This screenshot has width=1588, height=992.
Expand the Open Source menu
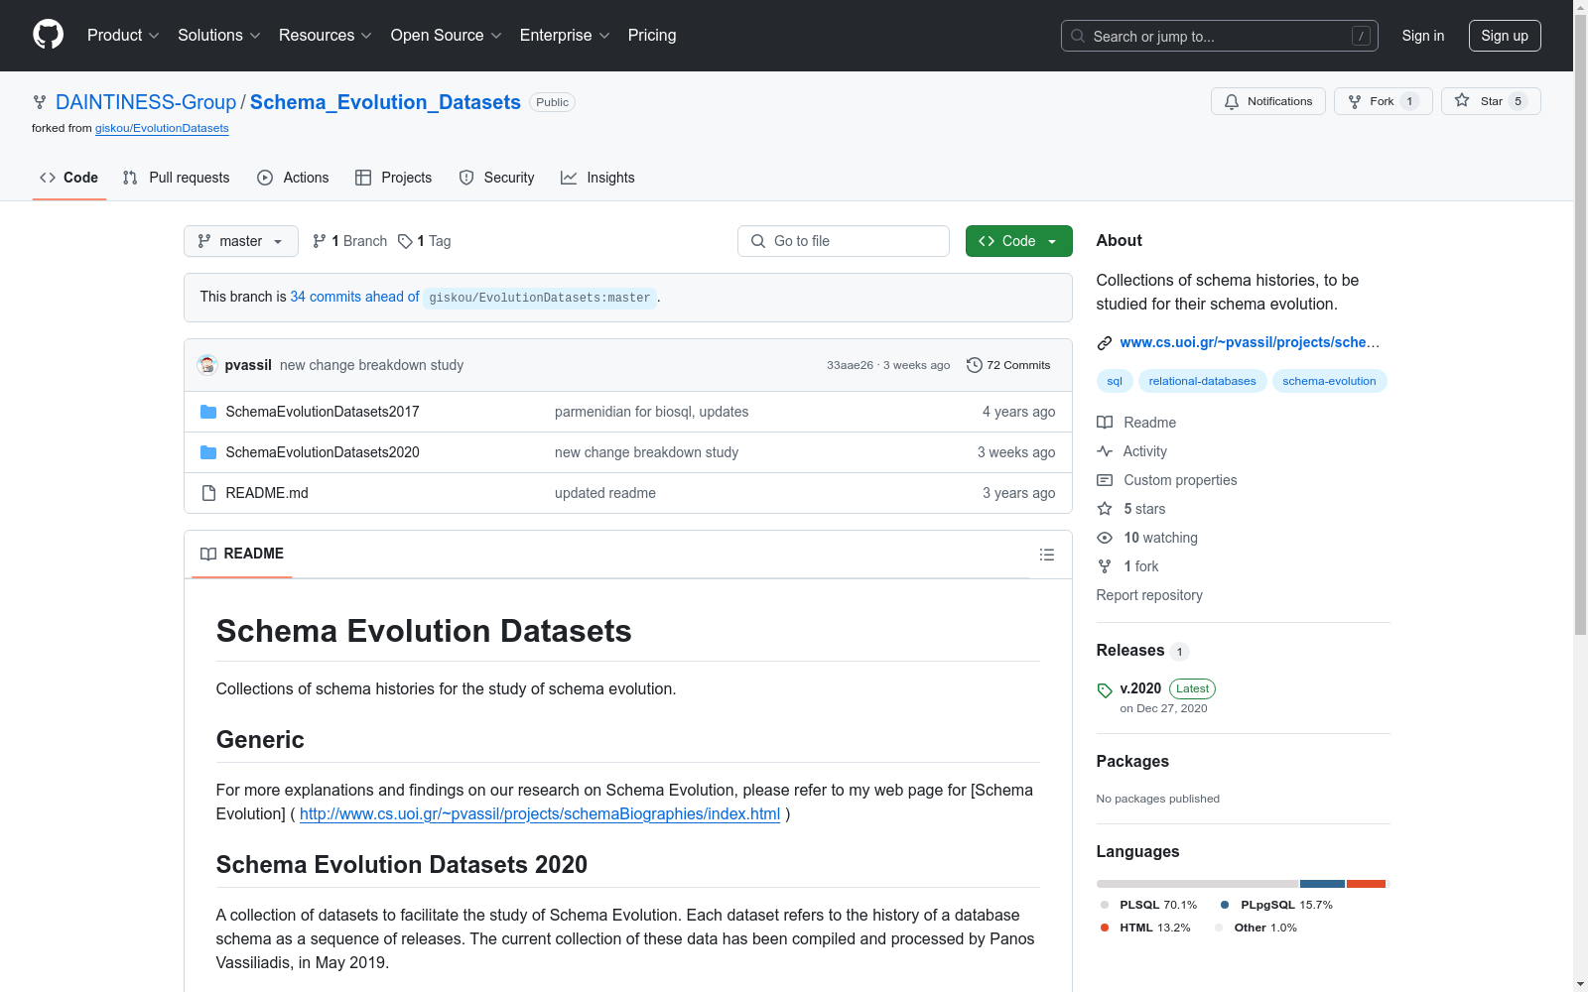point(446,36)
